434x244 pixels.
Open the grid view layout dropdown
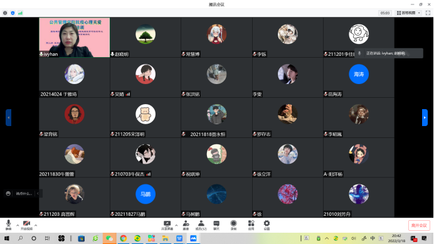point(408,13)
